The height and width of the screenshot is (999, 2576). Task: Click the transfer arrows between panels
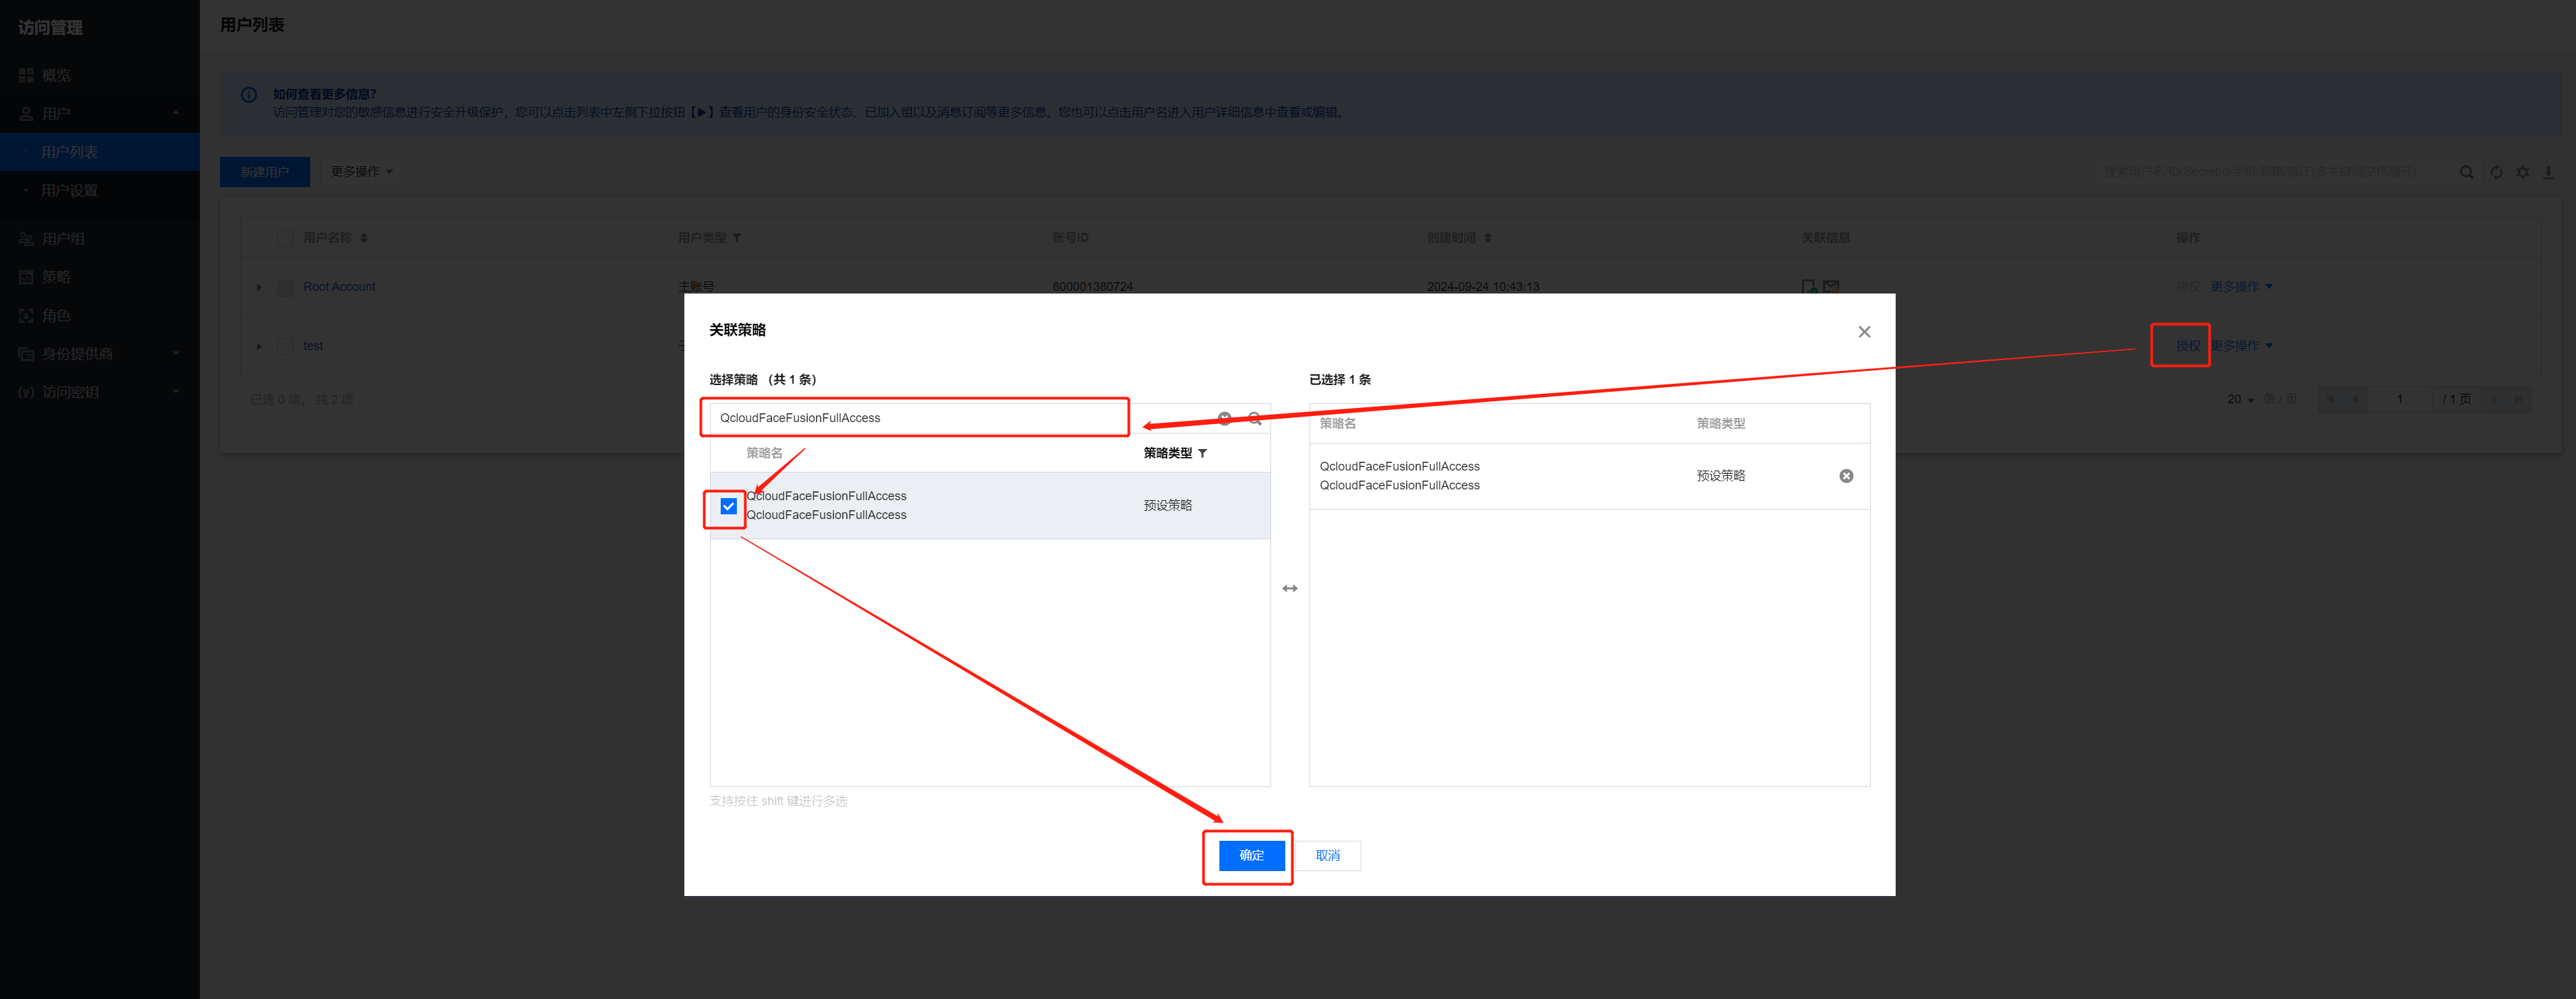pyautogui.click(x=1290, y=588)
